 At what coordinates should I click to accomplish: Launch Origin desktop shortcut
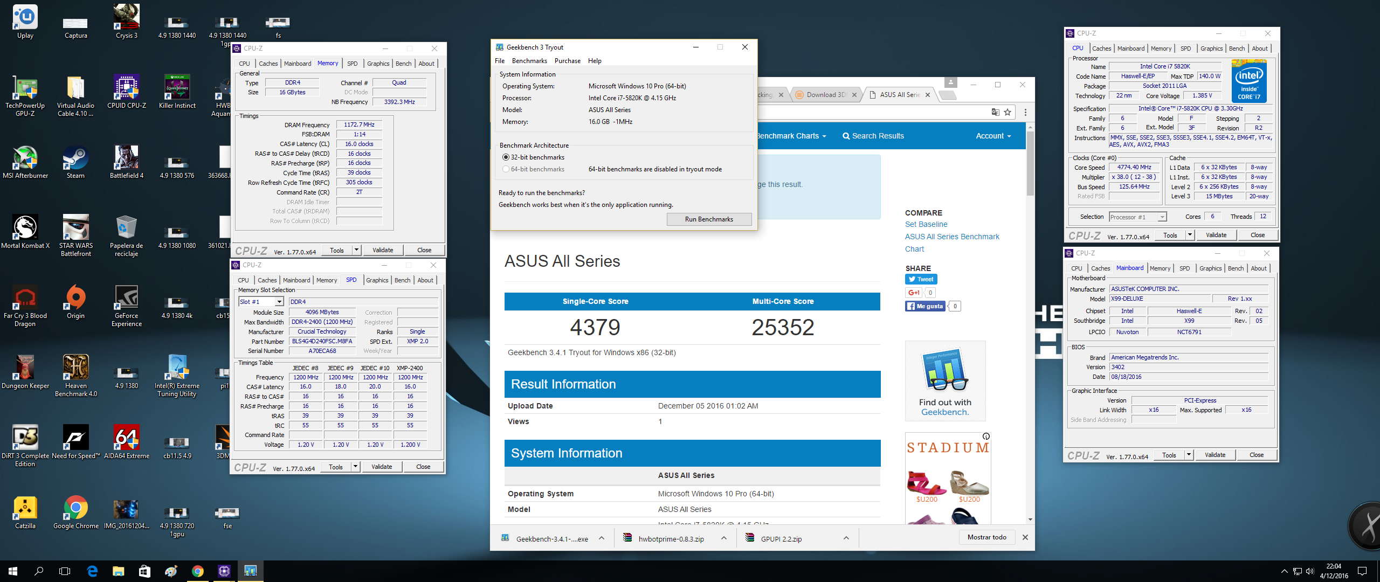pos(75,302)
